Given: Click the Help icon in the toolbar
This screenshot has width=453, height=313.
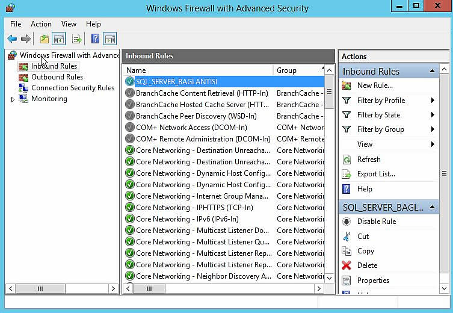Looking at the screenshot, I should click(x=94, y=39).
